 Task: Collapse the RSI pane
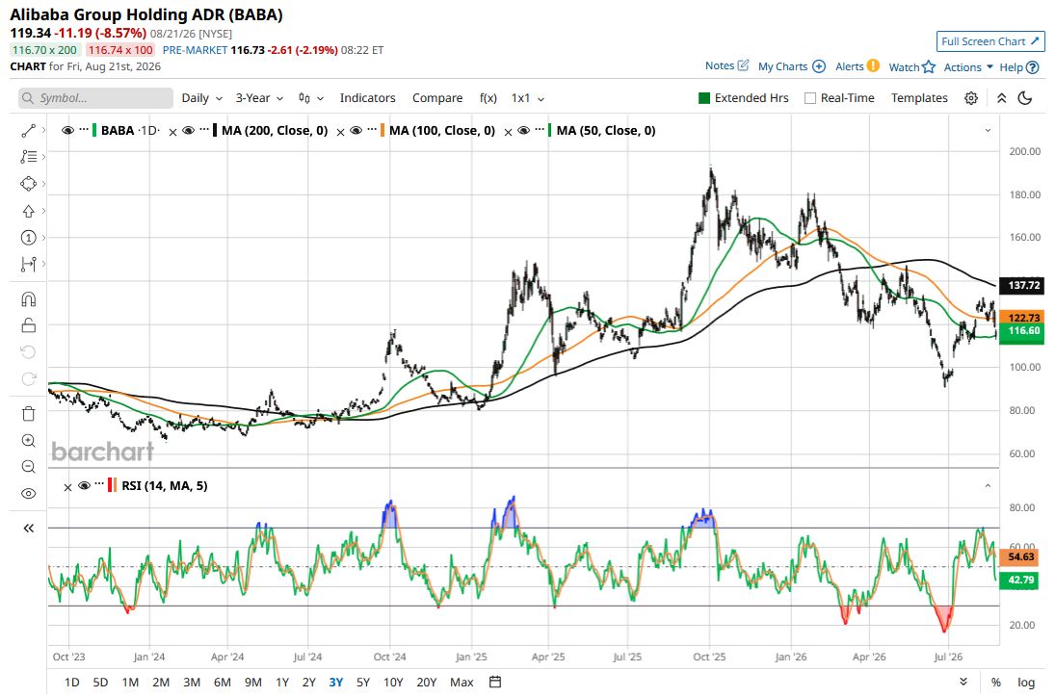click(988, 485)
